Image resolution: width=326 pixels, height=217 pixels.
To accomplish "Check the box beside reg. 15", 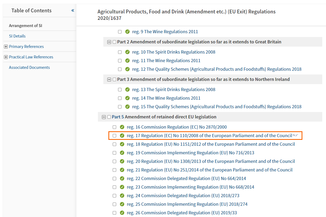I will click(120, 107).
